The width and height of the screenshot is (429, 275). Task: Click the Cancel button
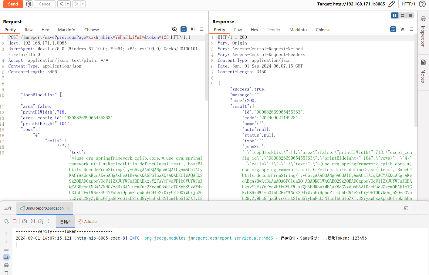tap(45, 4)
